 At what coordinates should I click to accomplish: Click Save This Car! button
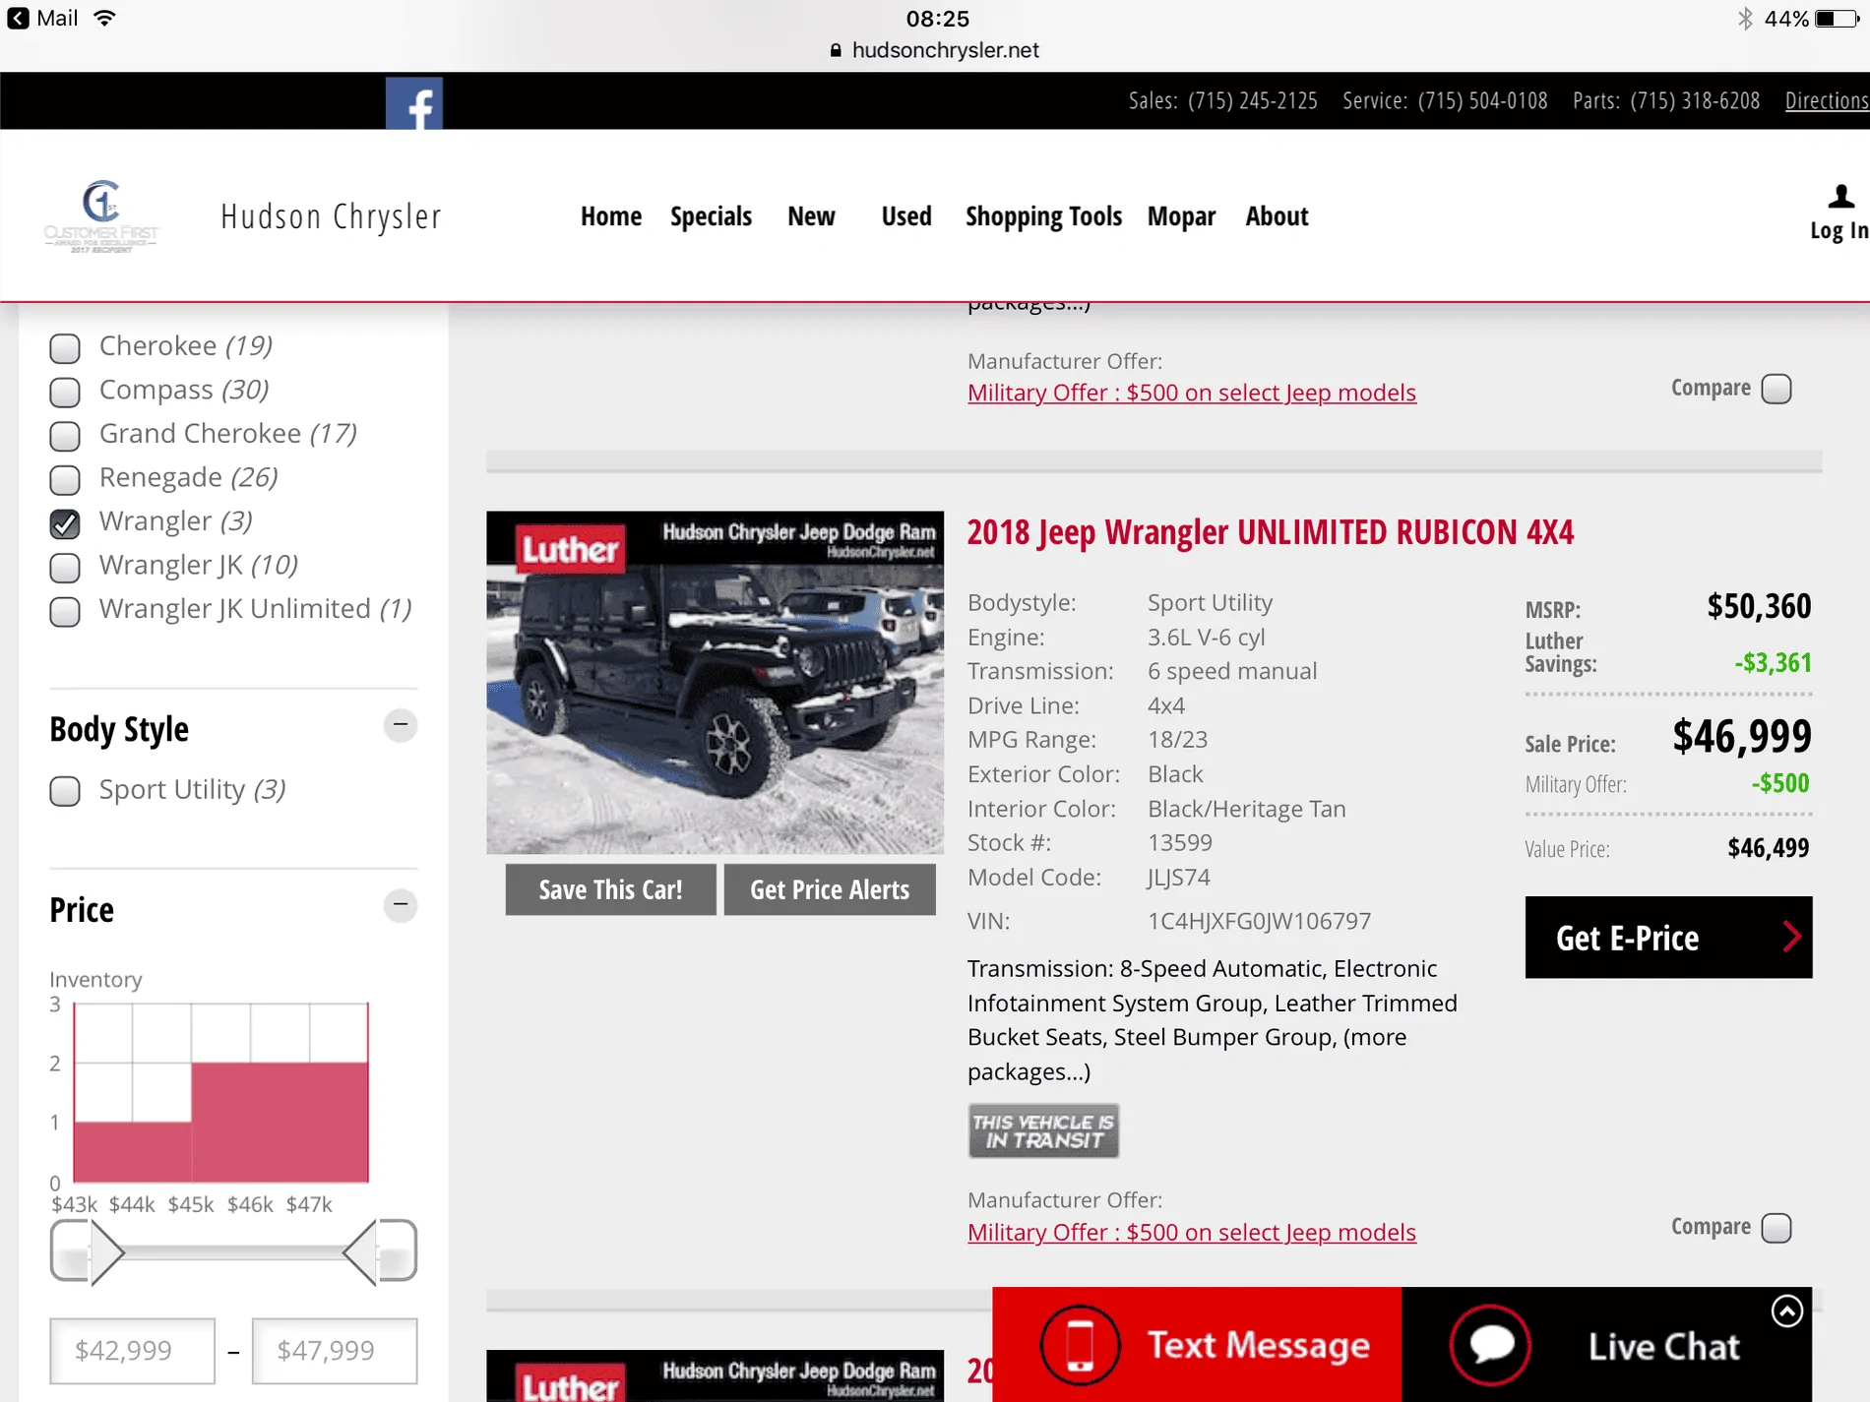(x=610, y=889)
